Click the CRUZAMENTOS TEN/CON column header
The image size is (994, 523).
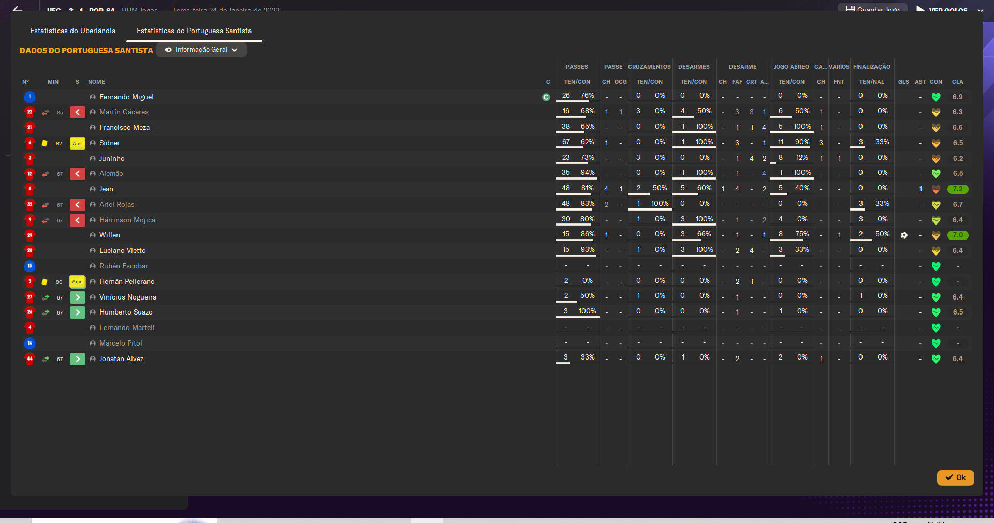tap(649, 82)
